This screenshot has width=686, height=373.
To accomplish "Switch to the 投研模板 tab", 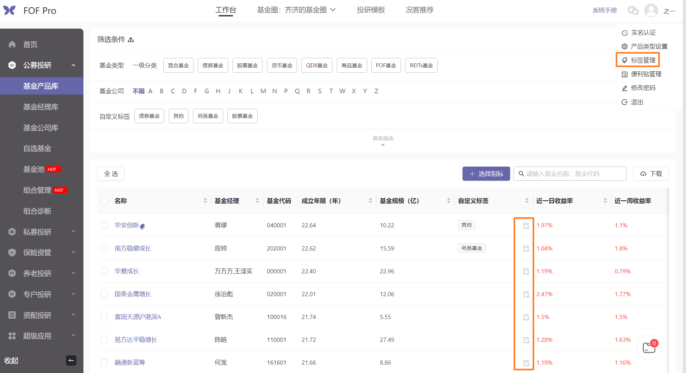I will pyautogui.click(x=371, y=10).
